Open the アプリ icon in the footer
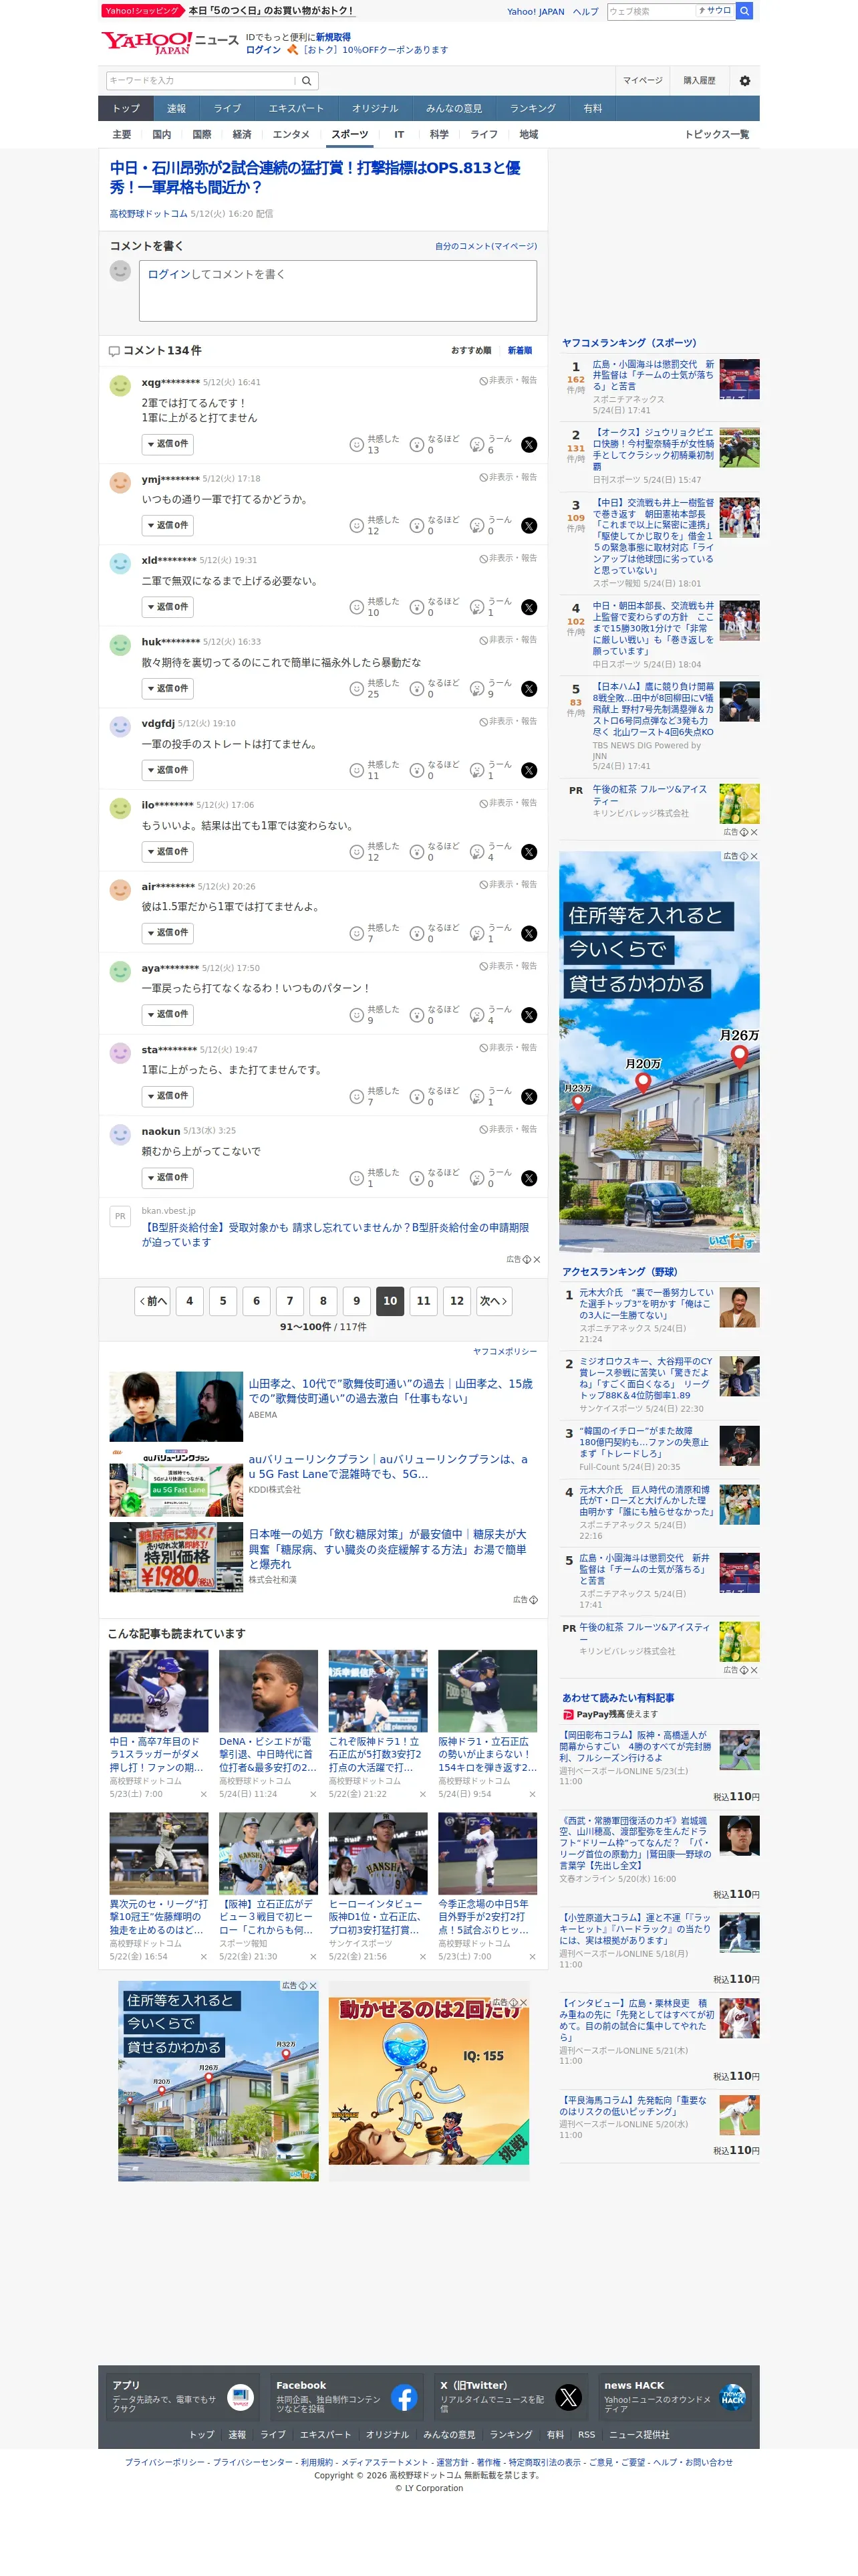 [241, 2397]
